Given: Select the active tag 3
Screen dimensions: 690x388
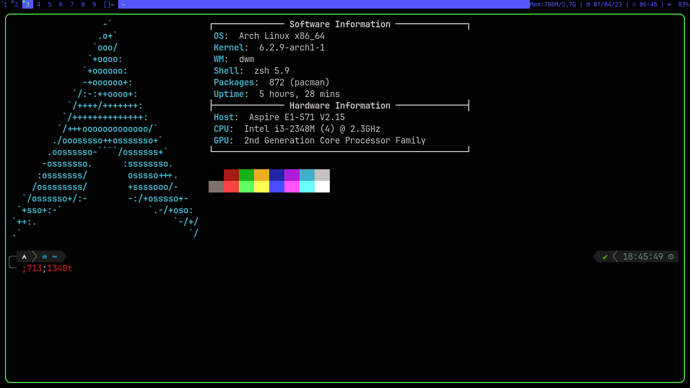Looking at the screenshot, I should [27, 4].
